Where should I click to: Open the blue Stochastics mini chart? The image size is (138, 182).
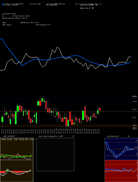(121, 149)
